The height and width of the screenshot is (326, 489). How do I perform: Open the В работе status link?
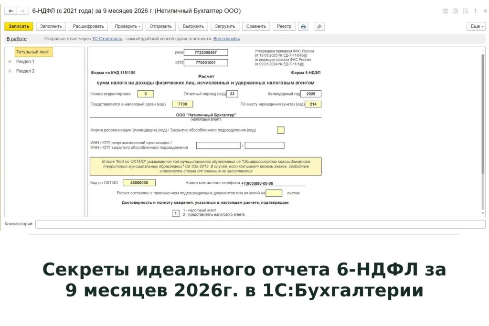coord(17,39)
